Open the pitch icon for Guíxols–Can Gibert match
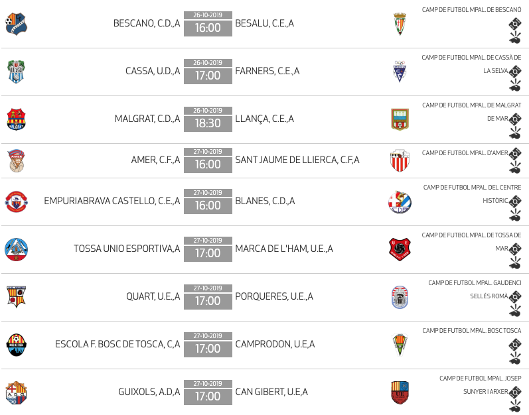 pos(514,392)
